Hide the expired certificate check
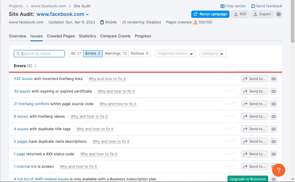Image resolution: width=295 pixels, height=182 pixels. click(x=274, y=91)
